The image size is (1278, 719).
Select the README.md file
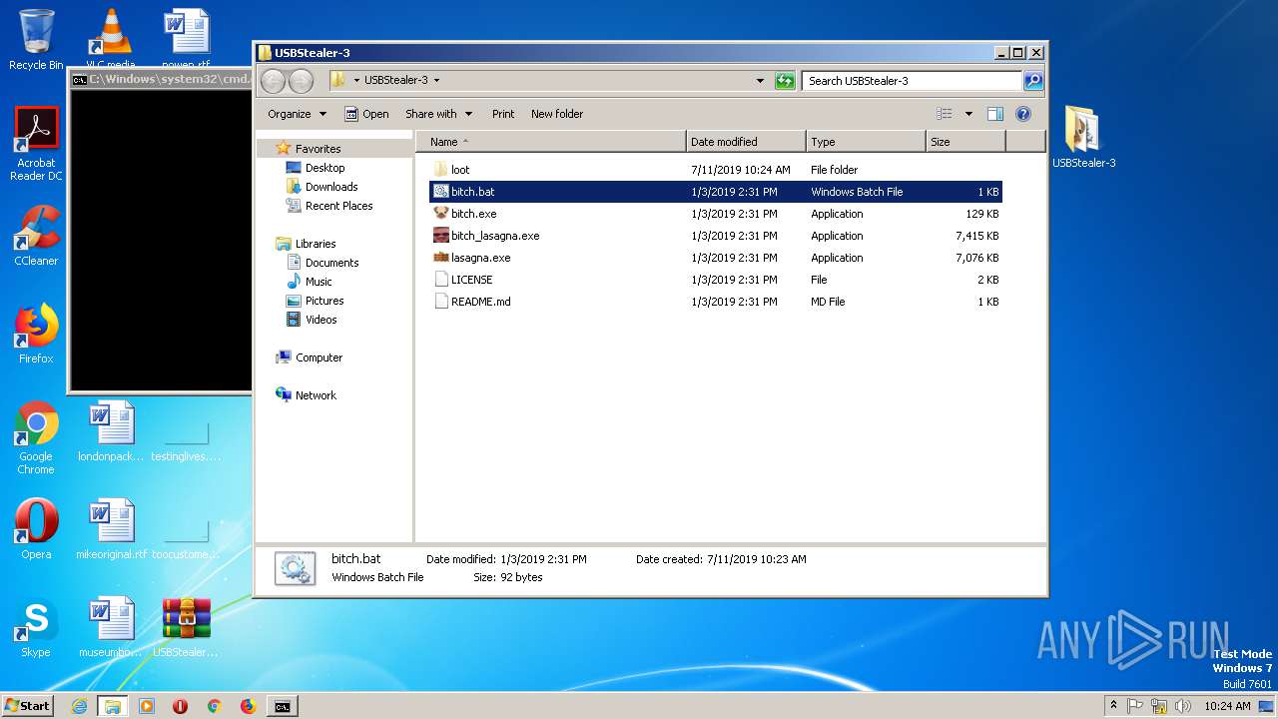coord(480,302)
